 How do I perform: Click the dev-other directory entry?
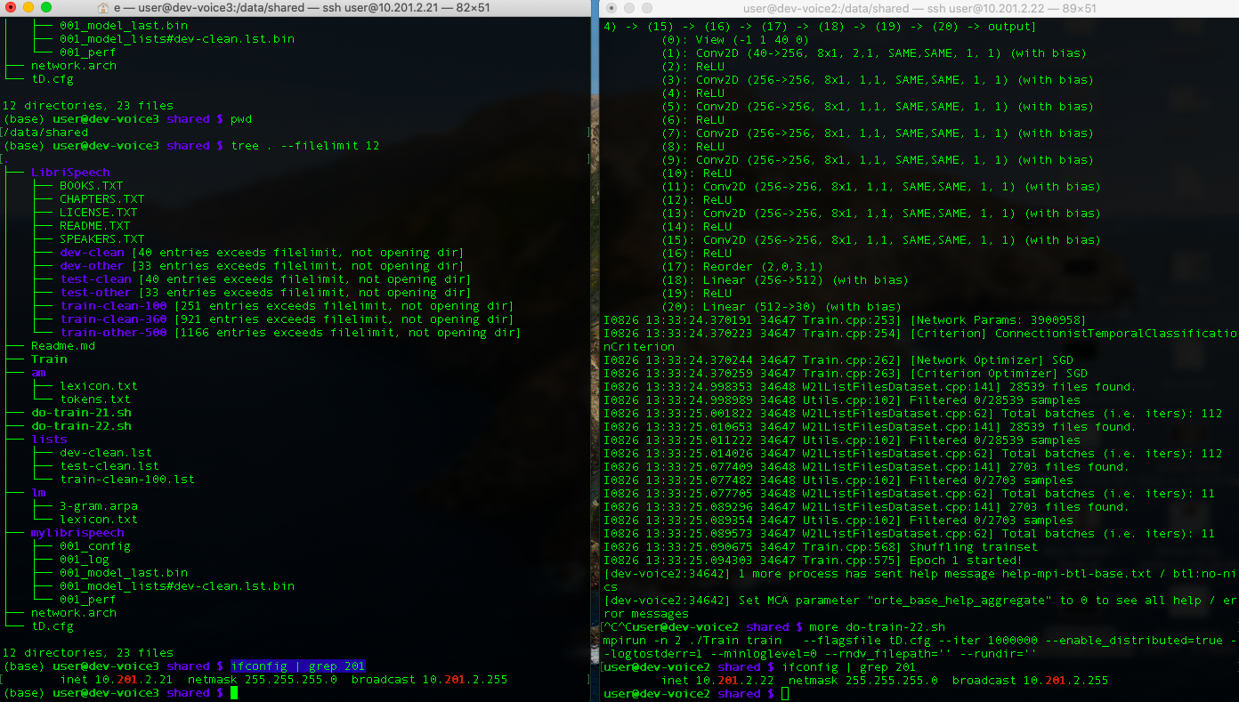click(x=92, y=266)
